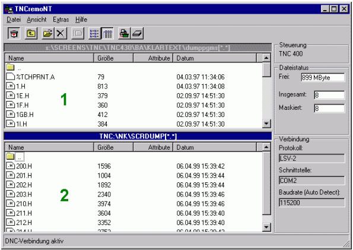Image resolution: width=353 pixels, height=250 pixels.
Task: Sort lower TNC pane by Datum header
Action: point(215,147)
